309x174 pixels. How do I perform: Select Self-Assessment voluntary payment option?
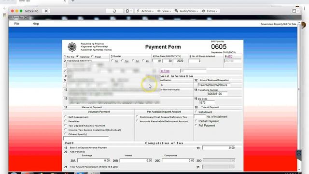pyautogui.click(x=66, y=117)
